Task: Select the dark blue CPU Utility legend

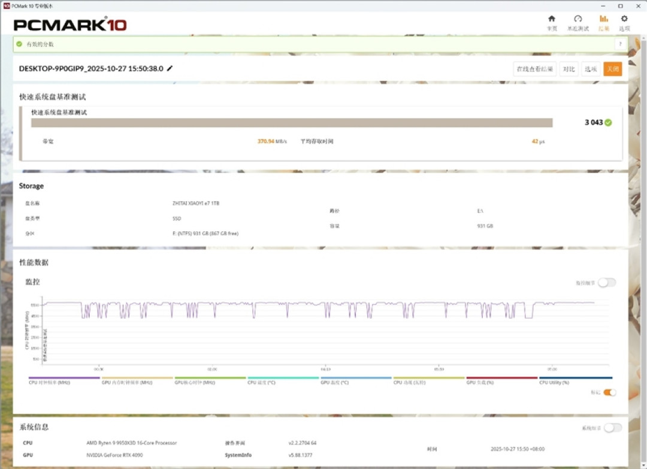Action: point(576,380)
